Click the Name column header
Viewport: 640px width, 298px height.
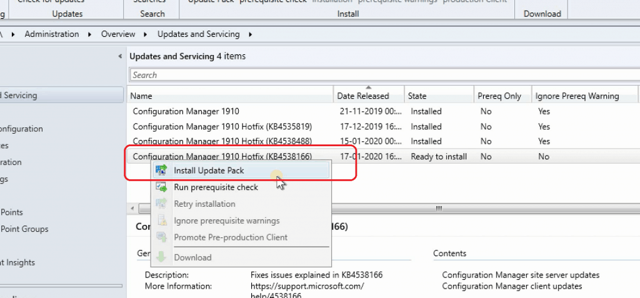[x=141, y=96]
